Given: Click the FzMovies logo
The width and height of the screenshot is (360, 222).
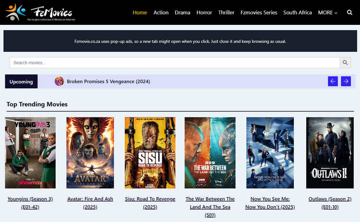Looking at the screenshot, I should coord(40,12).
